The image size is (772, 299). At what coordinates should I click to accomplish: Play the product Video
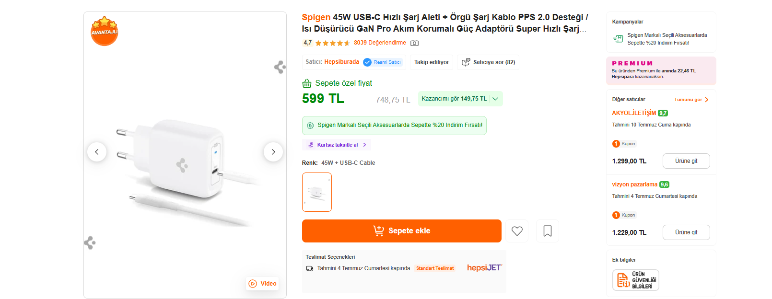263,284
